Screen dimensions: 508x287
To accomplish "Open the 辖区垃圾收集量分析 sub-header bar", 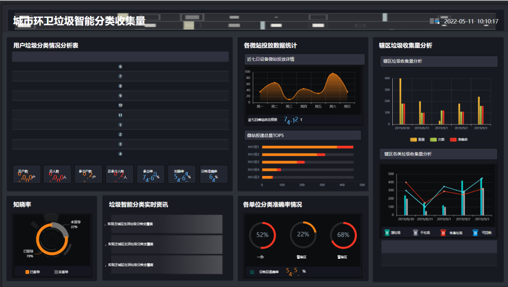I will point(439,61).
